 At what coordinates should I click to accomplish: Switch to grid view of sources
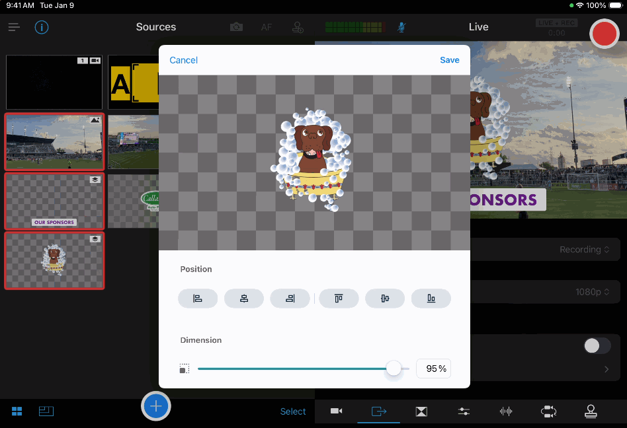[x=17, y=411]
